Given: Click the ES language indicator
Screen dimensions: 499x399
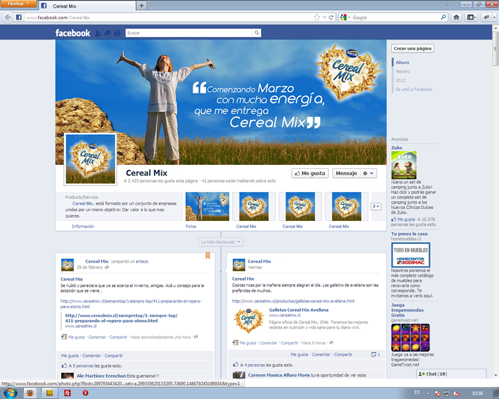Looking at the screenshot, I should 417,392.
